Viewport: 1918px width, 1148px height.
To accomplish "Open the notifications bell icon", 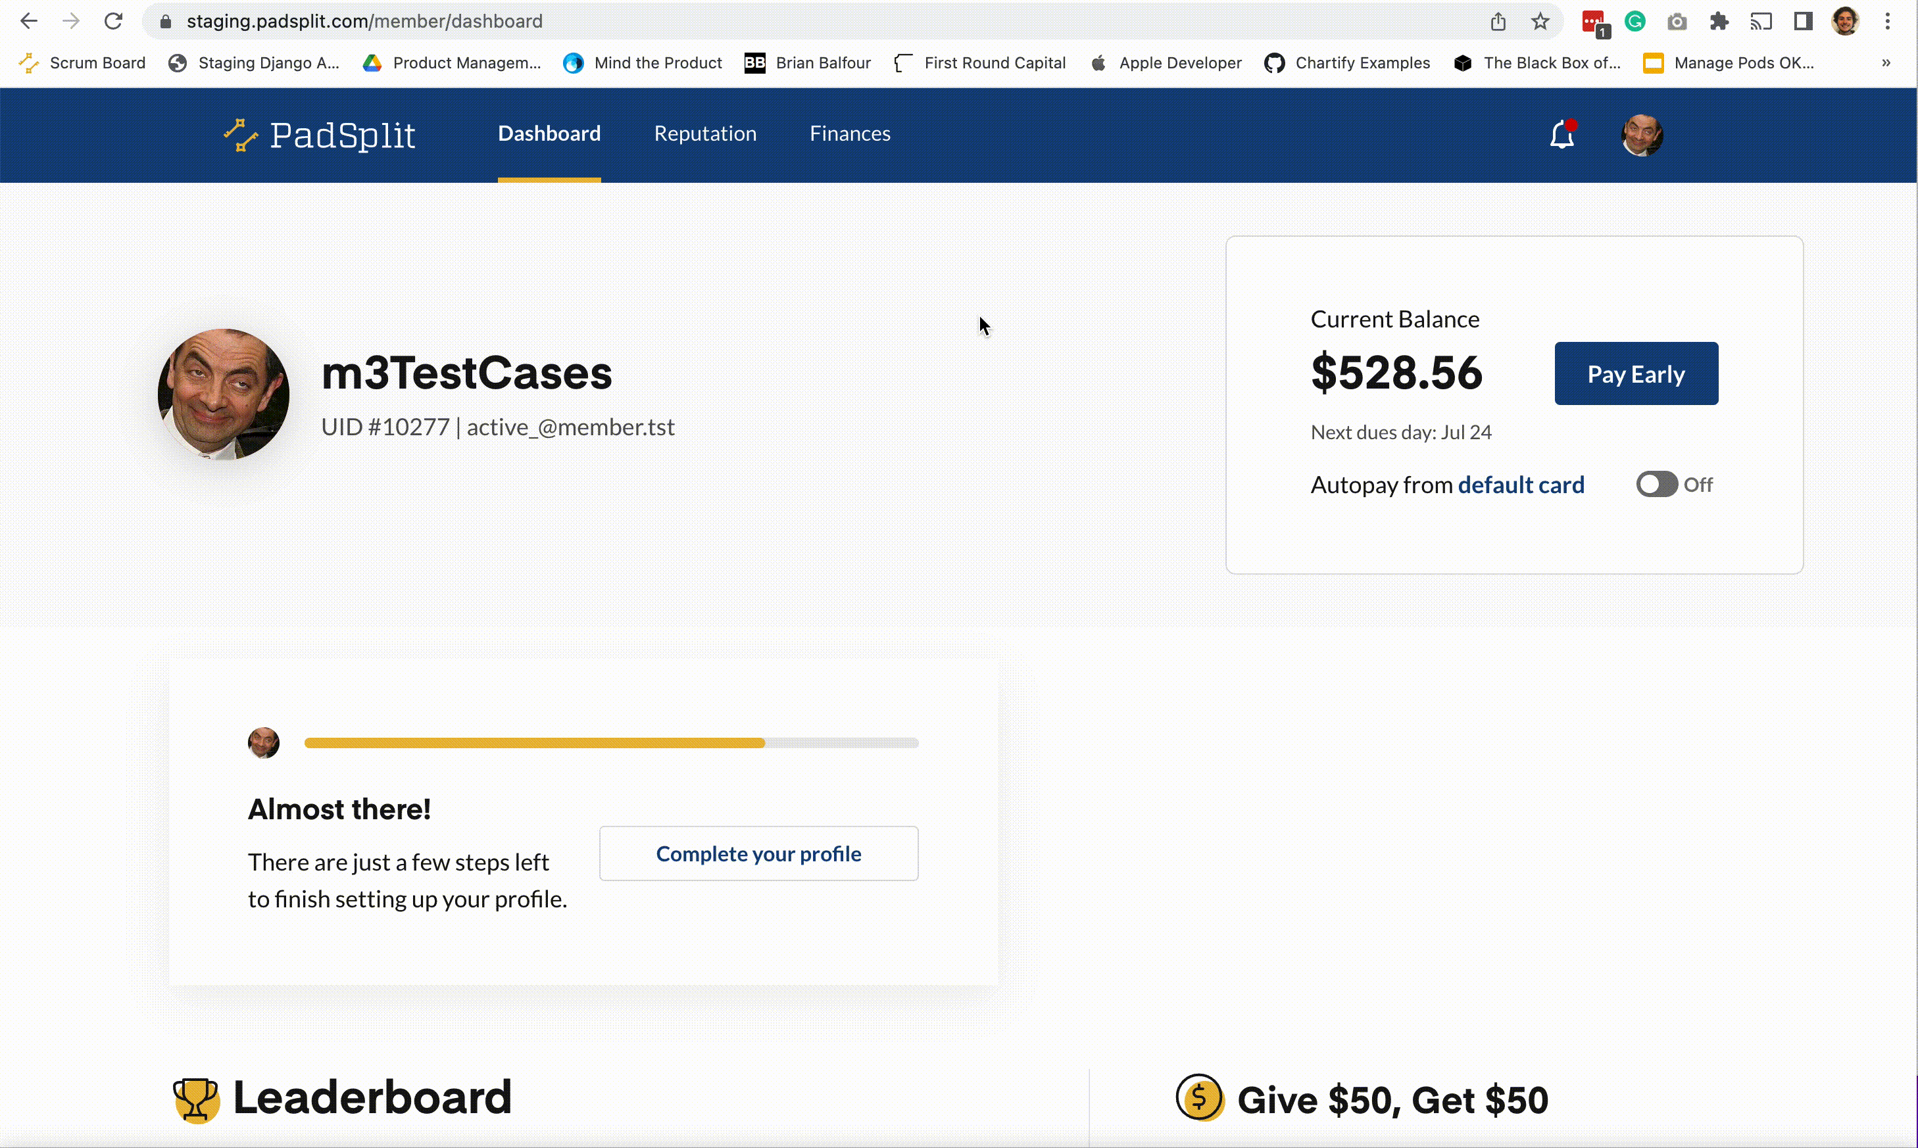I will point(1562,135).
